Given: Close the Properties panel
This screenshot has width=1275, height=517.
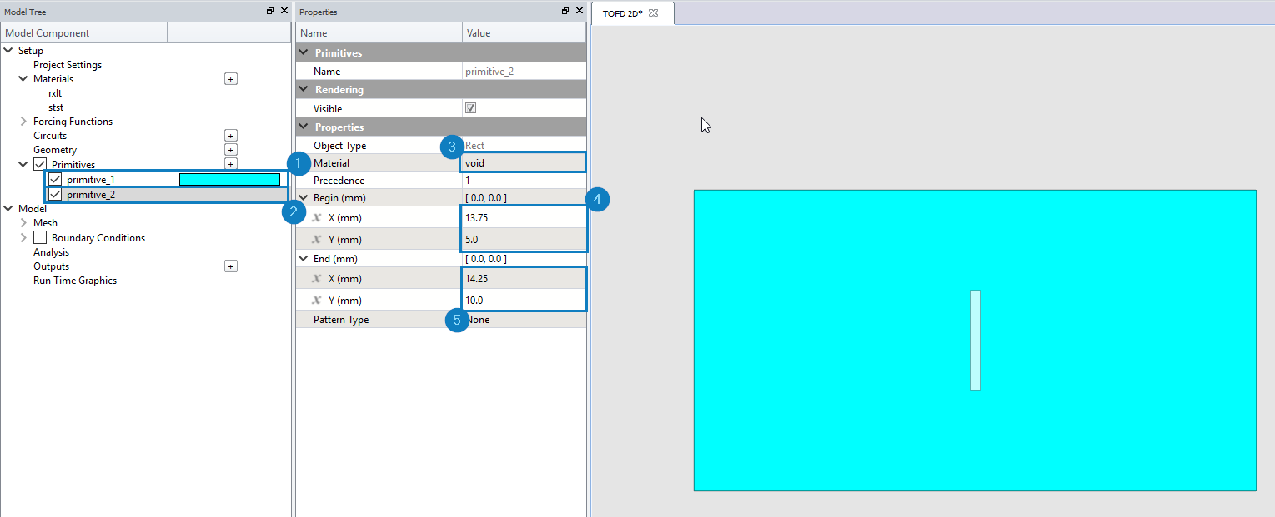Looking at the screenshot, I should pyautogui.click(x=579, y=11).
